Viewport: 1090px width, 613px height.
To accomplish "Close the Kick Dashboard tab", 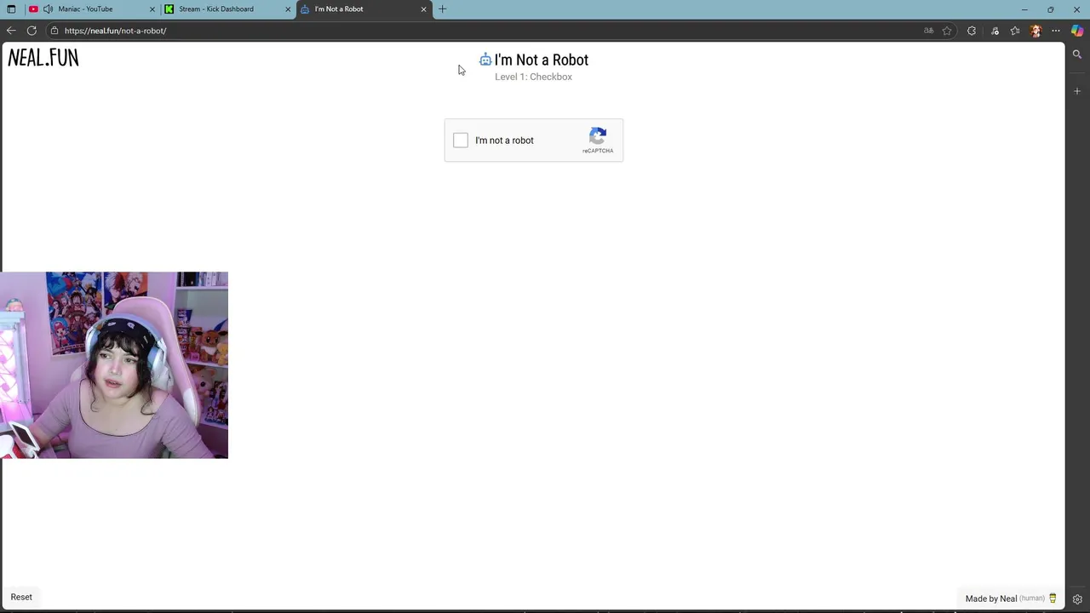I will 288,9.
